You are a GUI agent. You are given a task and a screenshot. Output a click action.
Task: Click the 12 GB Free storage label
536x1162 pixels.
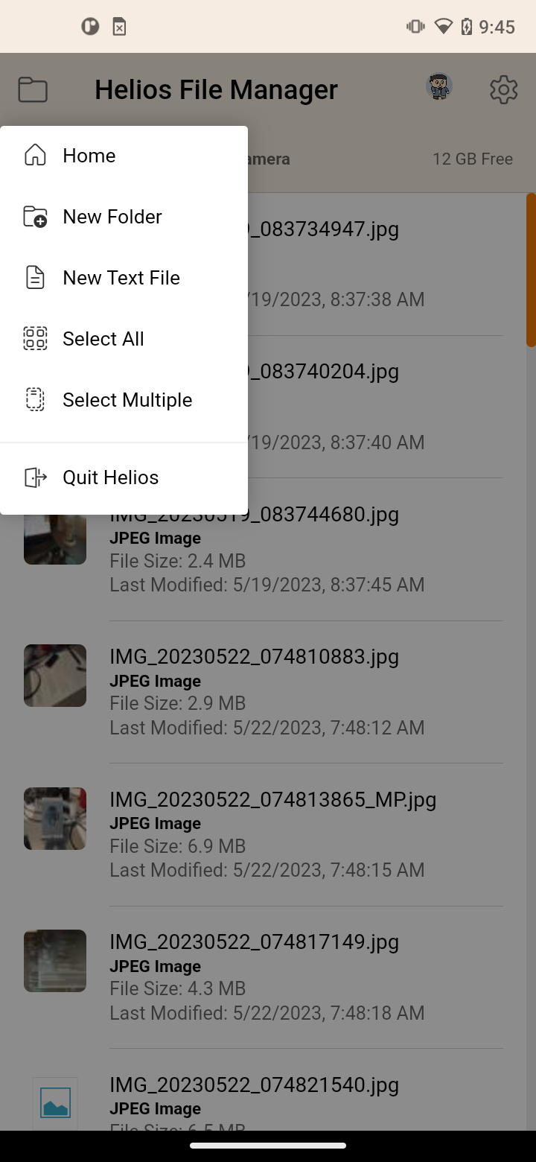tap(473, 159)
